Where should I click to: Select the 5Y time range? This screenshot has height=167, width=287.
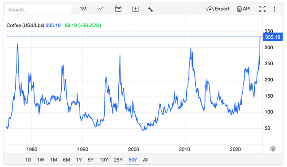(90, 160)
